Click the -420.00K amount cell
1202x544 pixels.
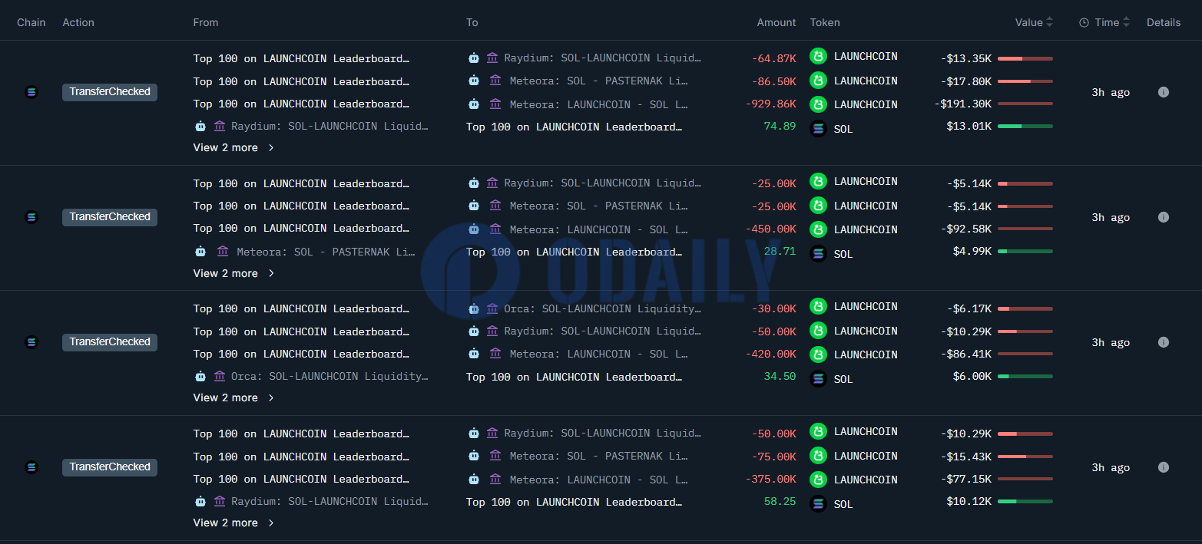tap(771, 354)
